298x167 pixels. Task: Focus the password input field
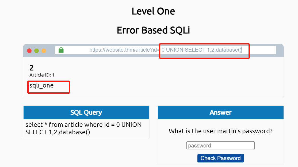click(x=220, y=146)
